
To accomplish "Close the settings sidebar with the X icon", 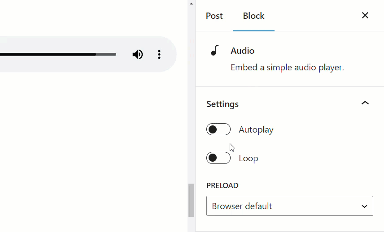I will click(365, 15).
